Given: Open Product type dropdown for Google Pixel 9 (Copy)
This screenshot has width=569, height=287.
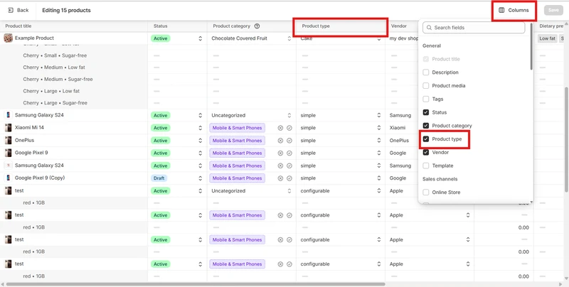Looking at the screenshot, I should 379,178.
